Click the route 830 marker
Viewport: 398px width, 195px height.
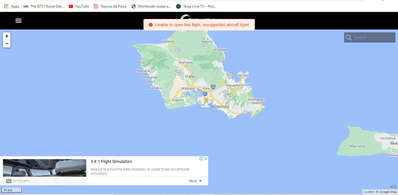pos(230,75)
